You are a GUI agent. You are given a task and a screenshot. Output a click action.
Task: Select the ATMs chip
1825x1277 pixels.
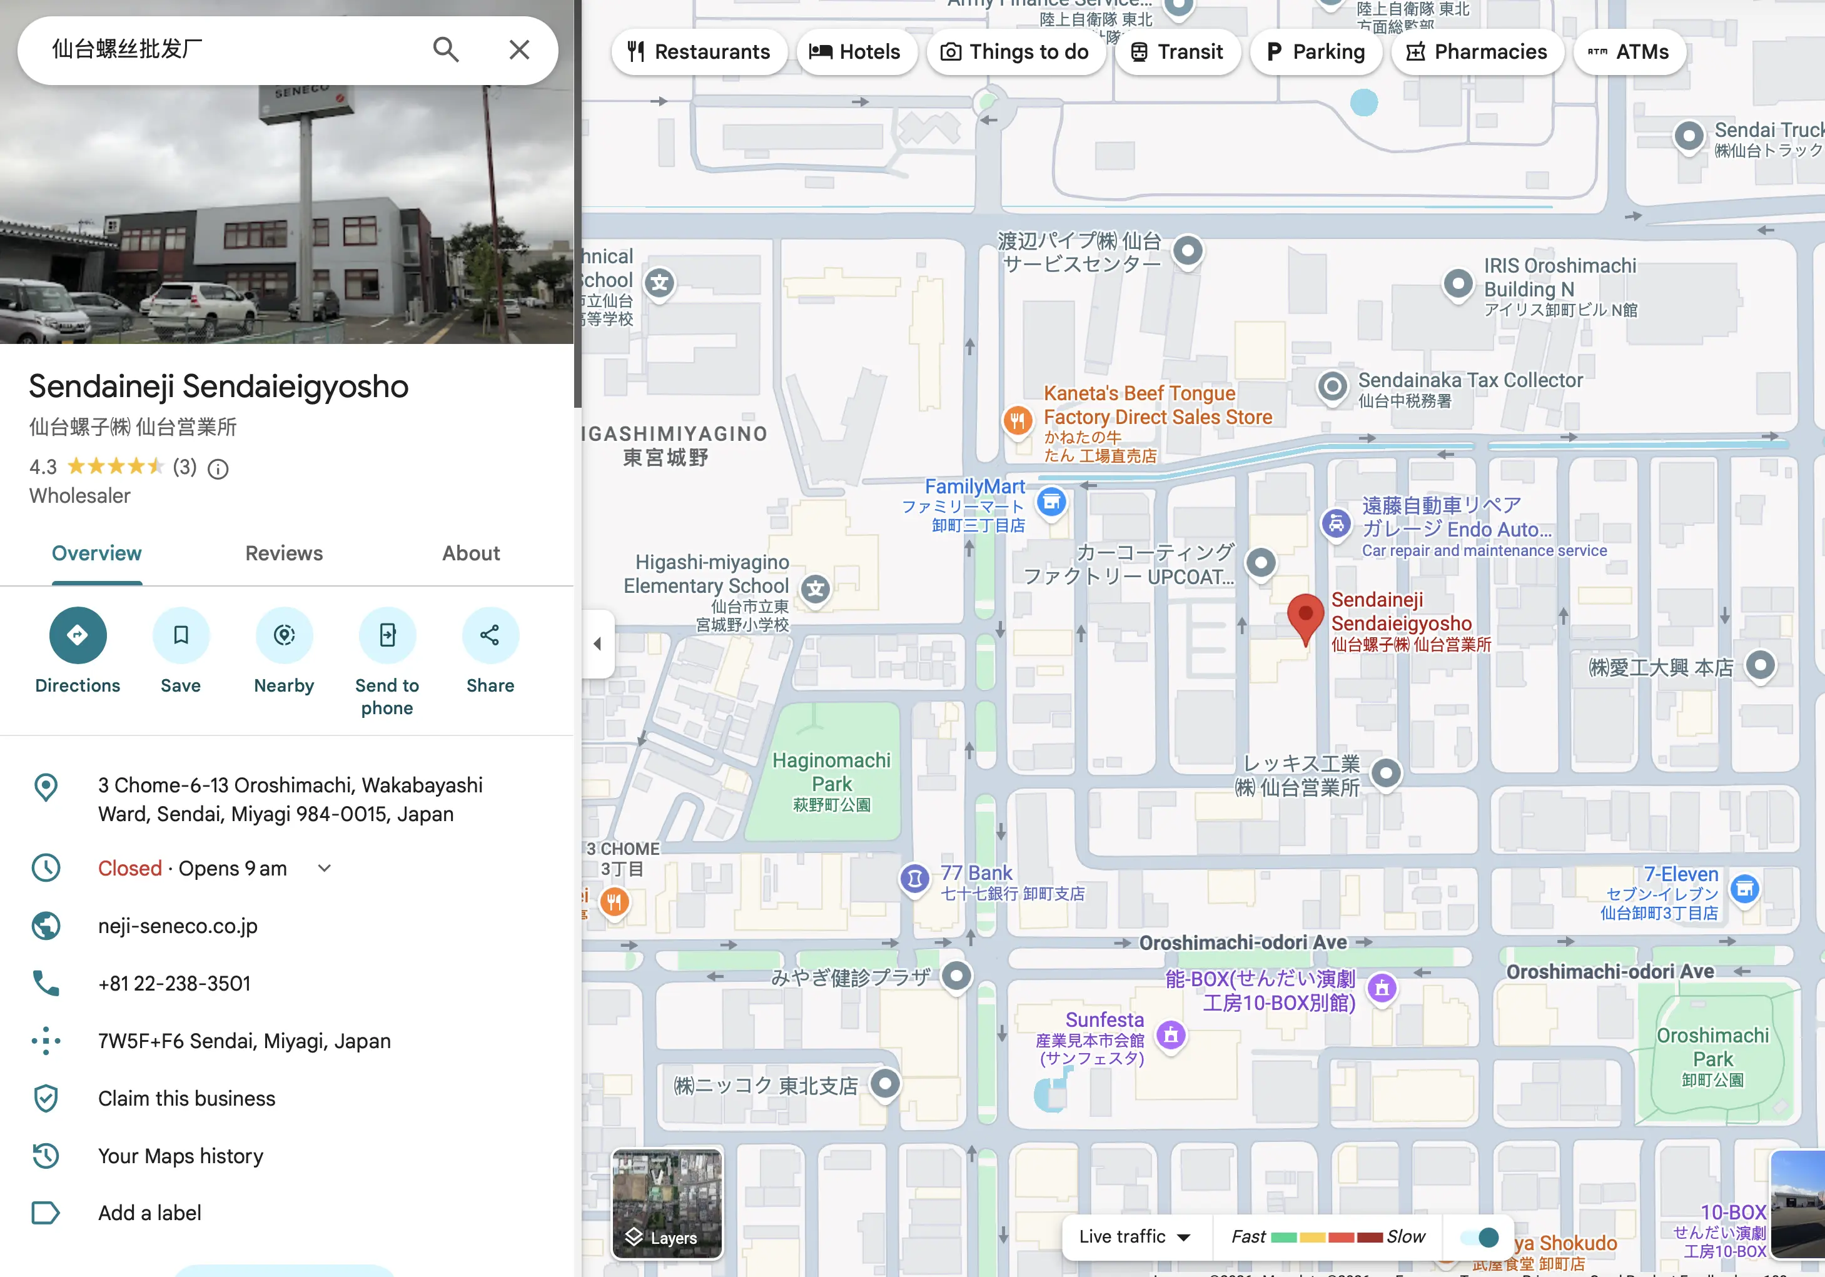(x=1629, y=52)
